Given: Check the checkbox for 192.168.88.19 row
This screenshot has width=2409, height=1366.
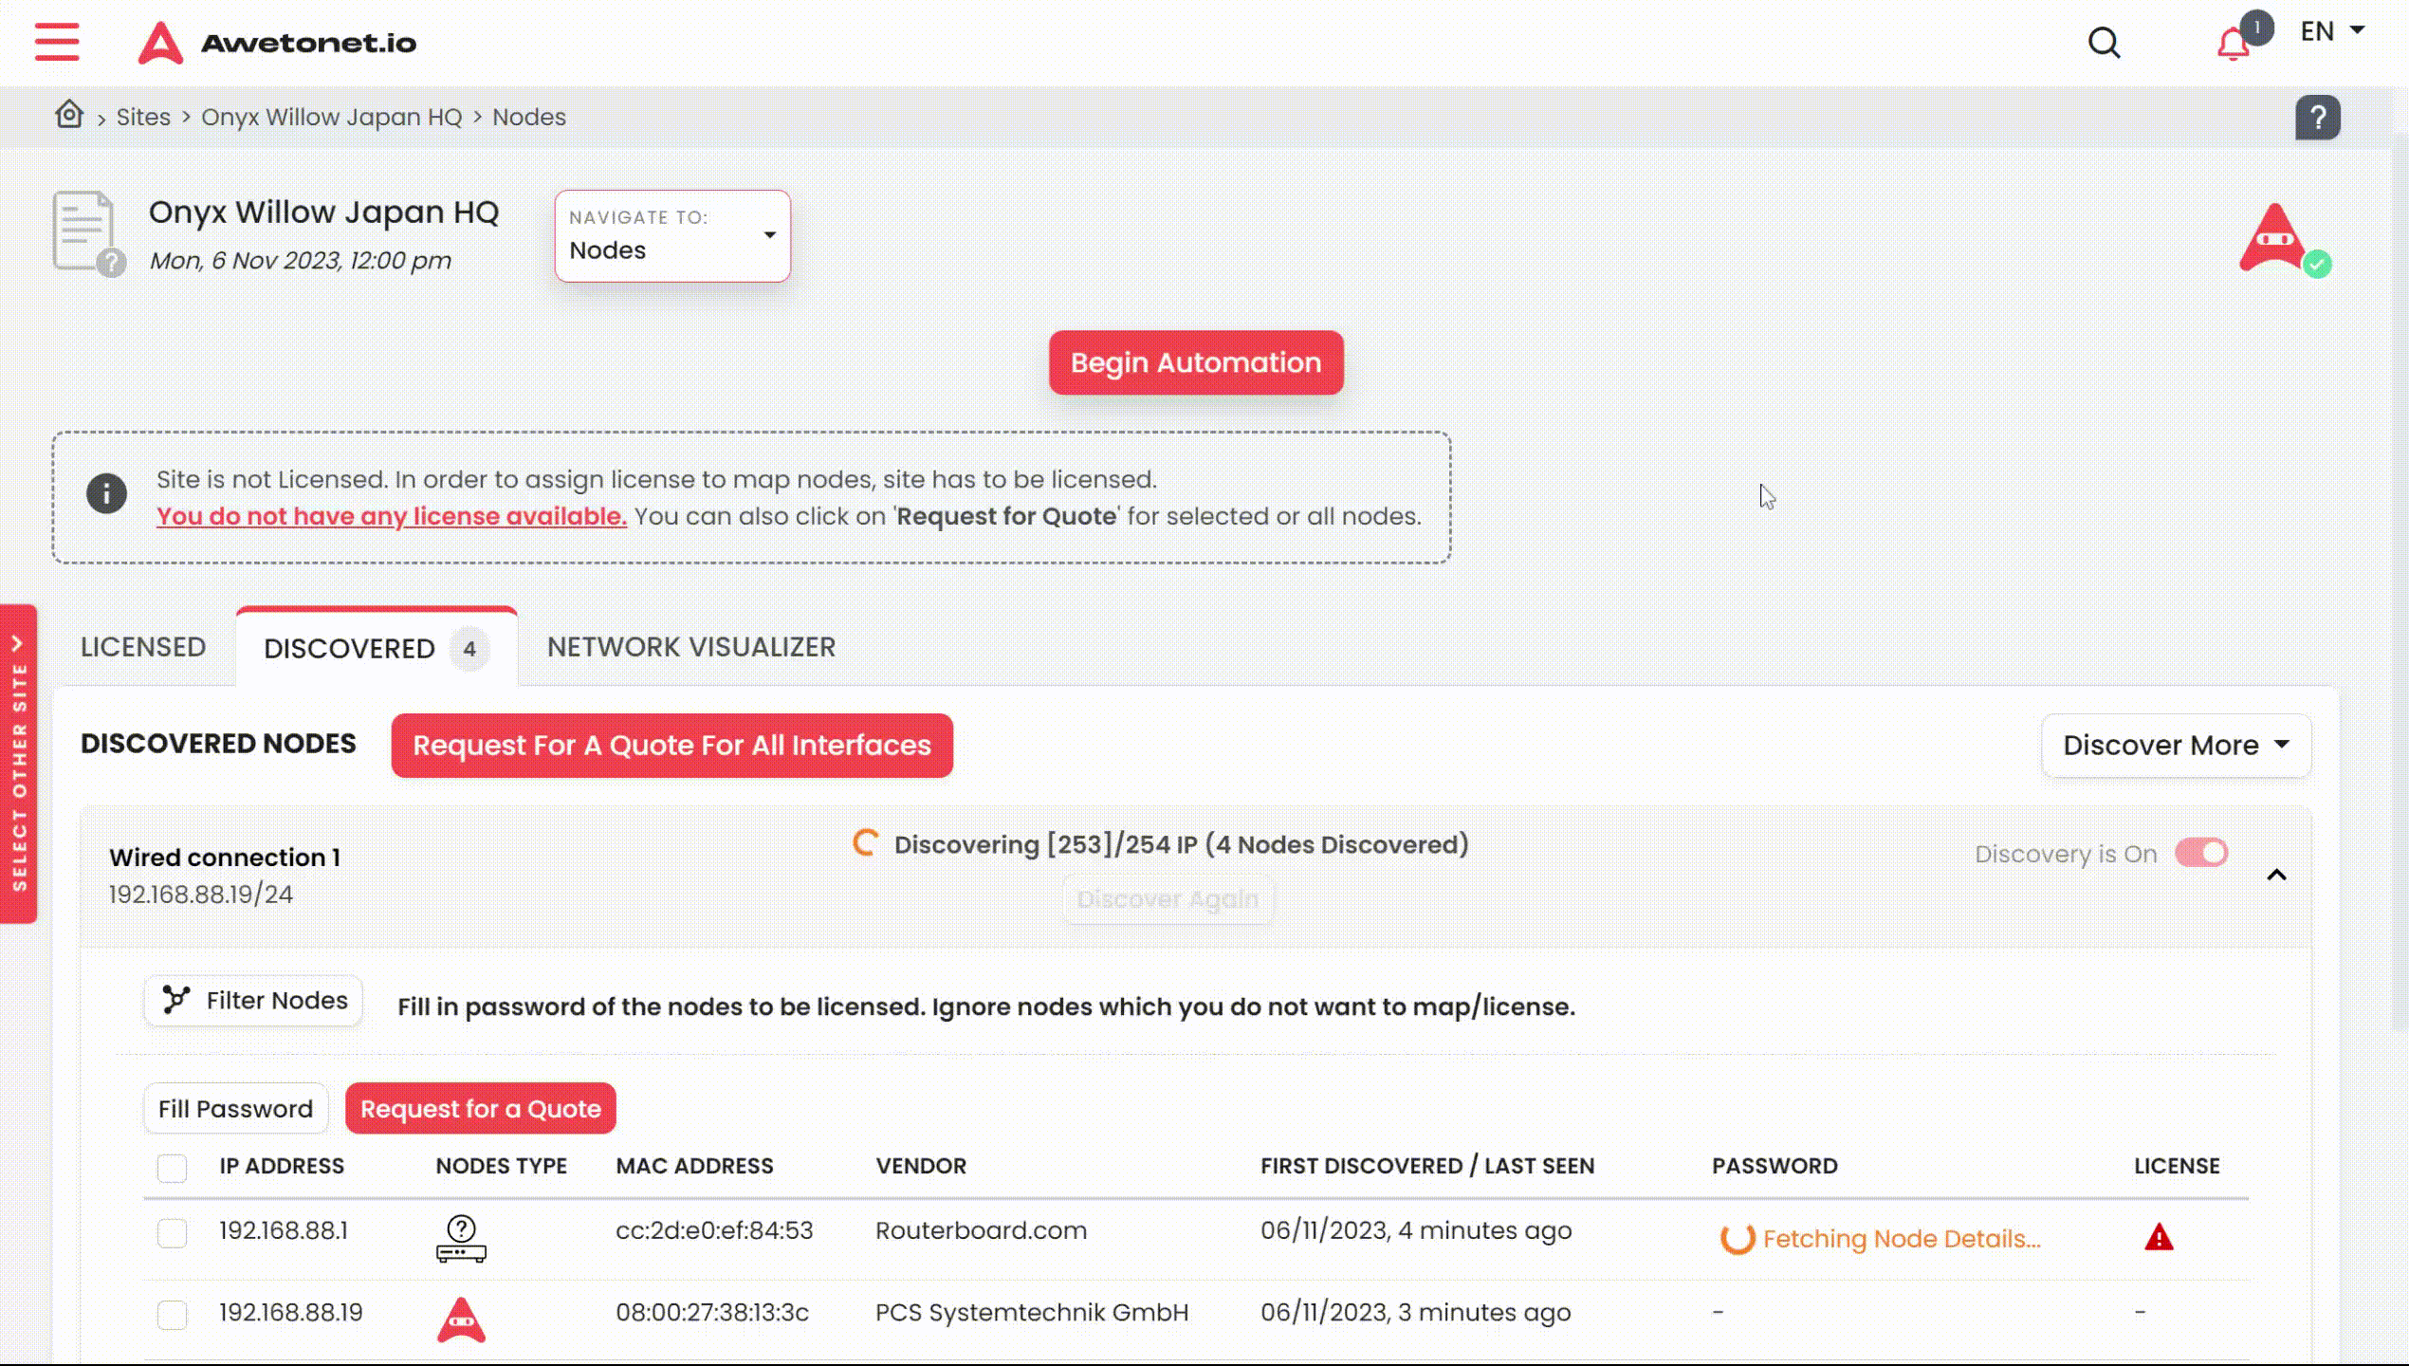Looking at the screenshot, I should pyautogui.click(x=172, y=1313).
